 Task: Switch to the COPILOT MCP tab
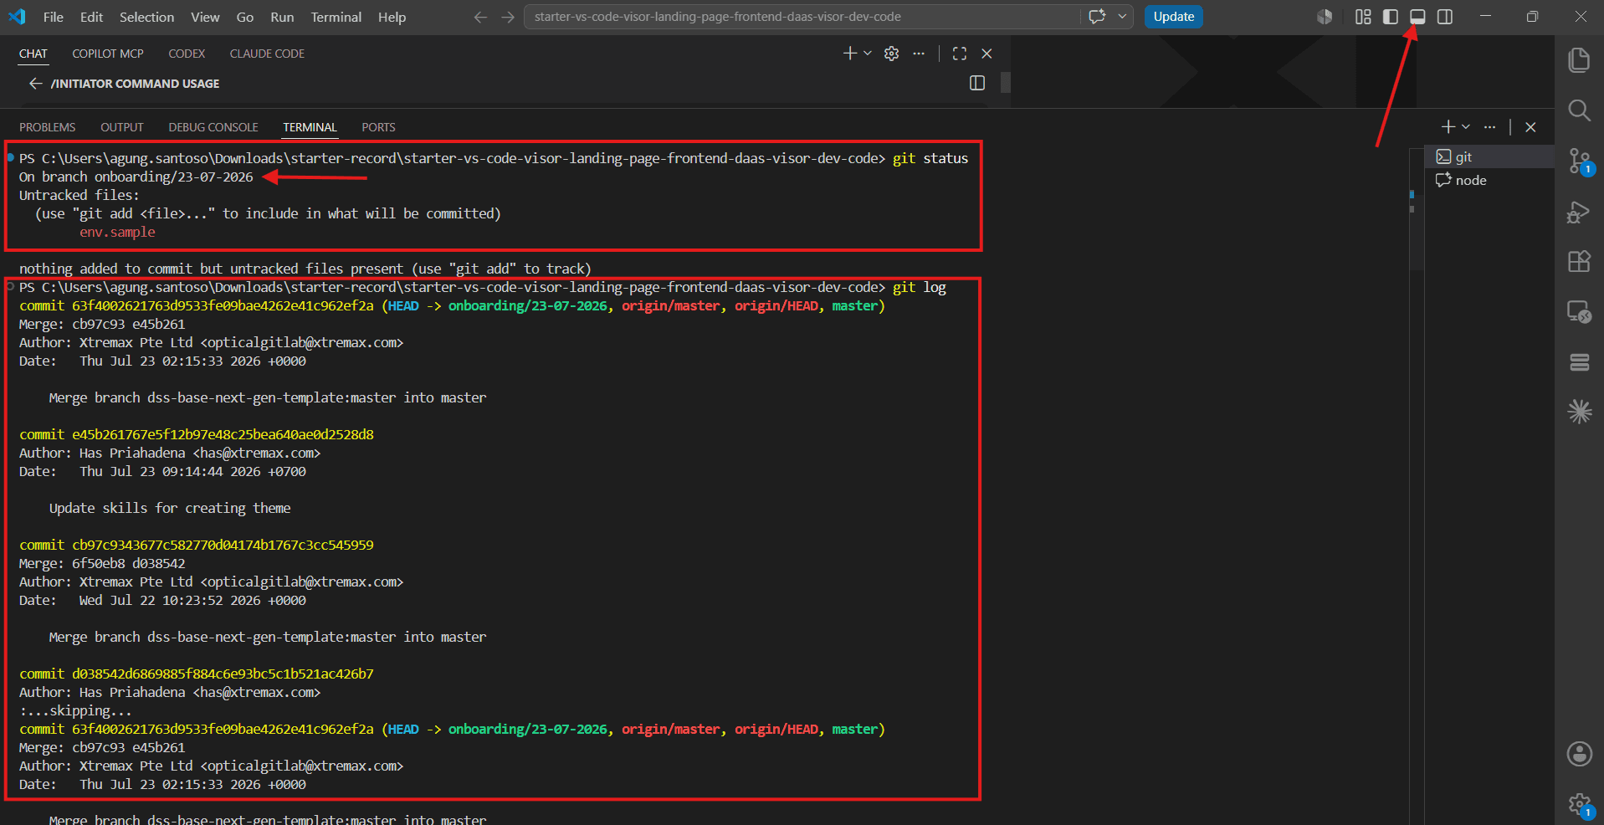108,54
